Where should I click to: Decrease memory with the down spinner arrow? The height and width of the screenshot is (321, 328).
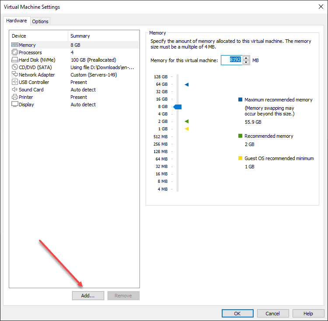point(246,63)
